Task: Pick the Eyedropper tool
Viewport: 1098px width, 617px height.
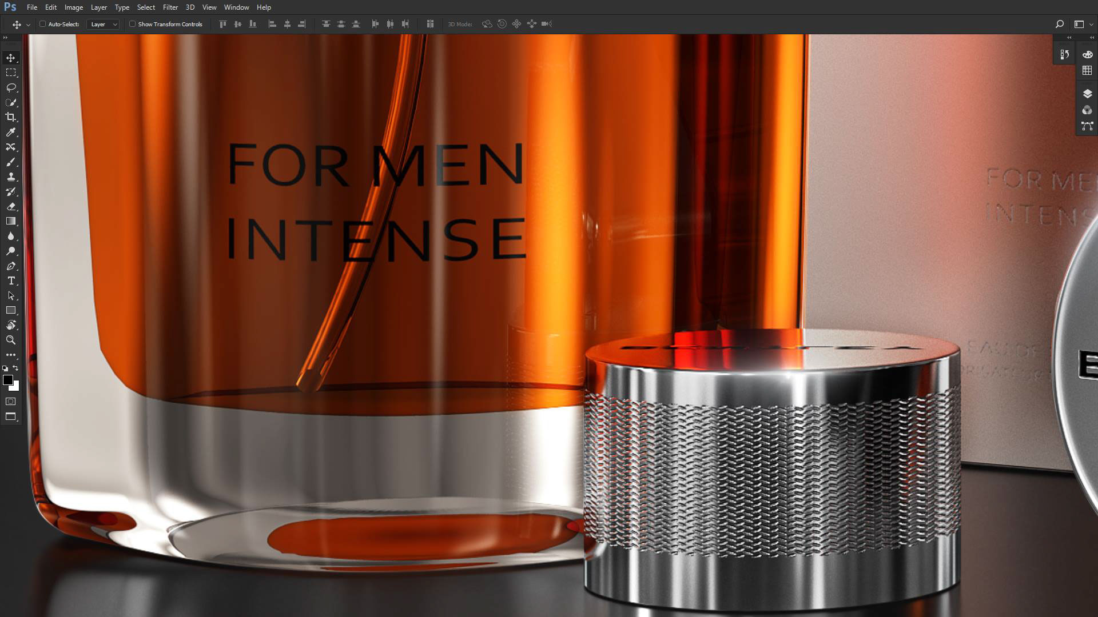Action: [x=11, y=132]
